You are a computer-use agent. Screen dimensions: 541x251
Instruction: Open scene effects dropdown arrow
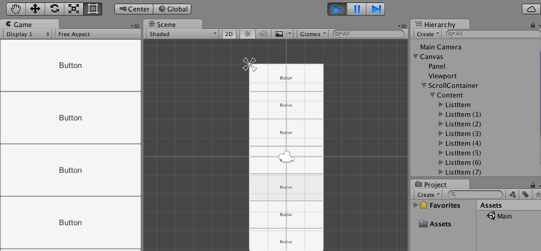(x=290, y=34)
